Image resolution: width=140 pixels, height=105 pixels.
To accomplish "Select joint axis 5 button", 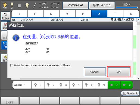I will (x=89, y=85).
